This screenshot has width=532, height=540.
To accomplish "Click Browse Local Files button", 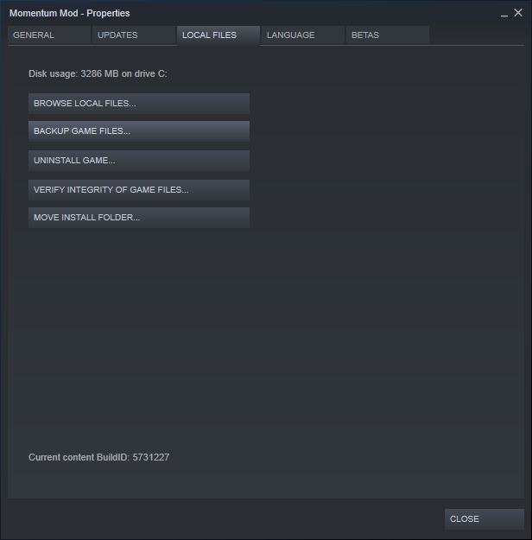I will tap(139, 104).
